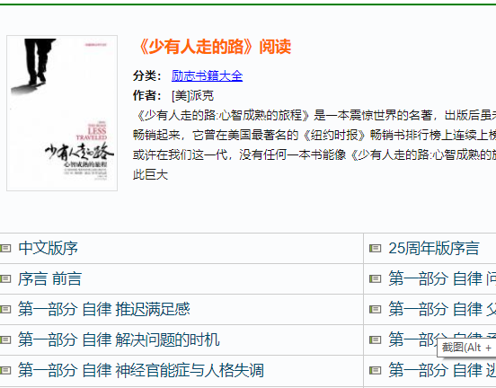Click the author text [美]派克
The image size is (496, 388).
click(192, 95)
